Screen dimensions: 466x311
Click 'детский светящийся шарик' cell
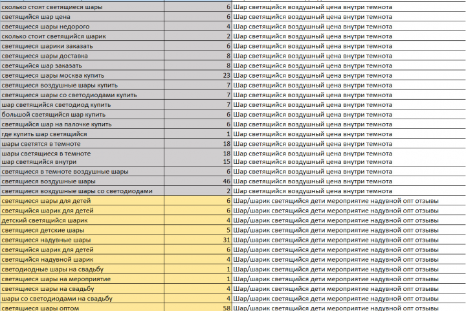(82, 220)
